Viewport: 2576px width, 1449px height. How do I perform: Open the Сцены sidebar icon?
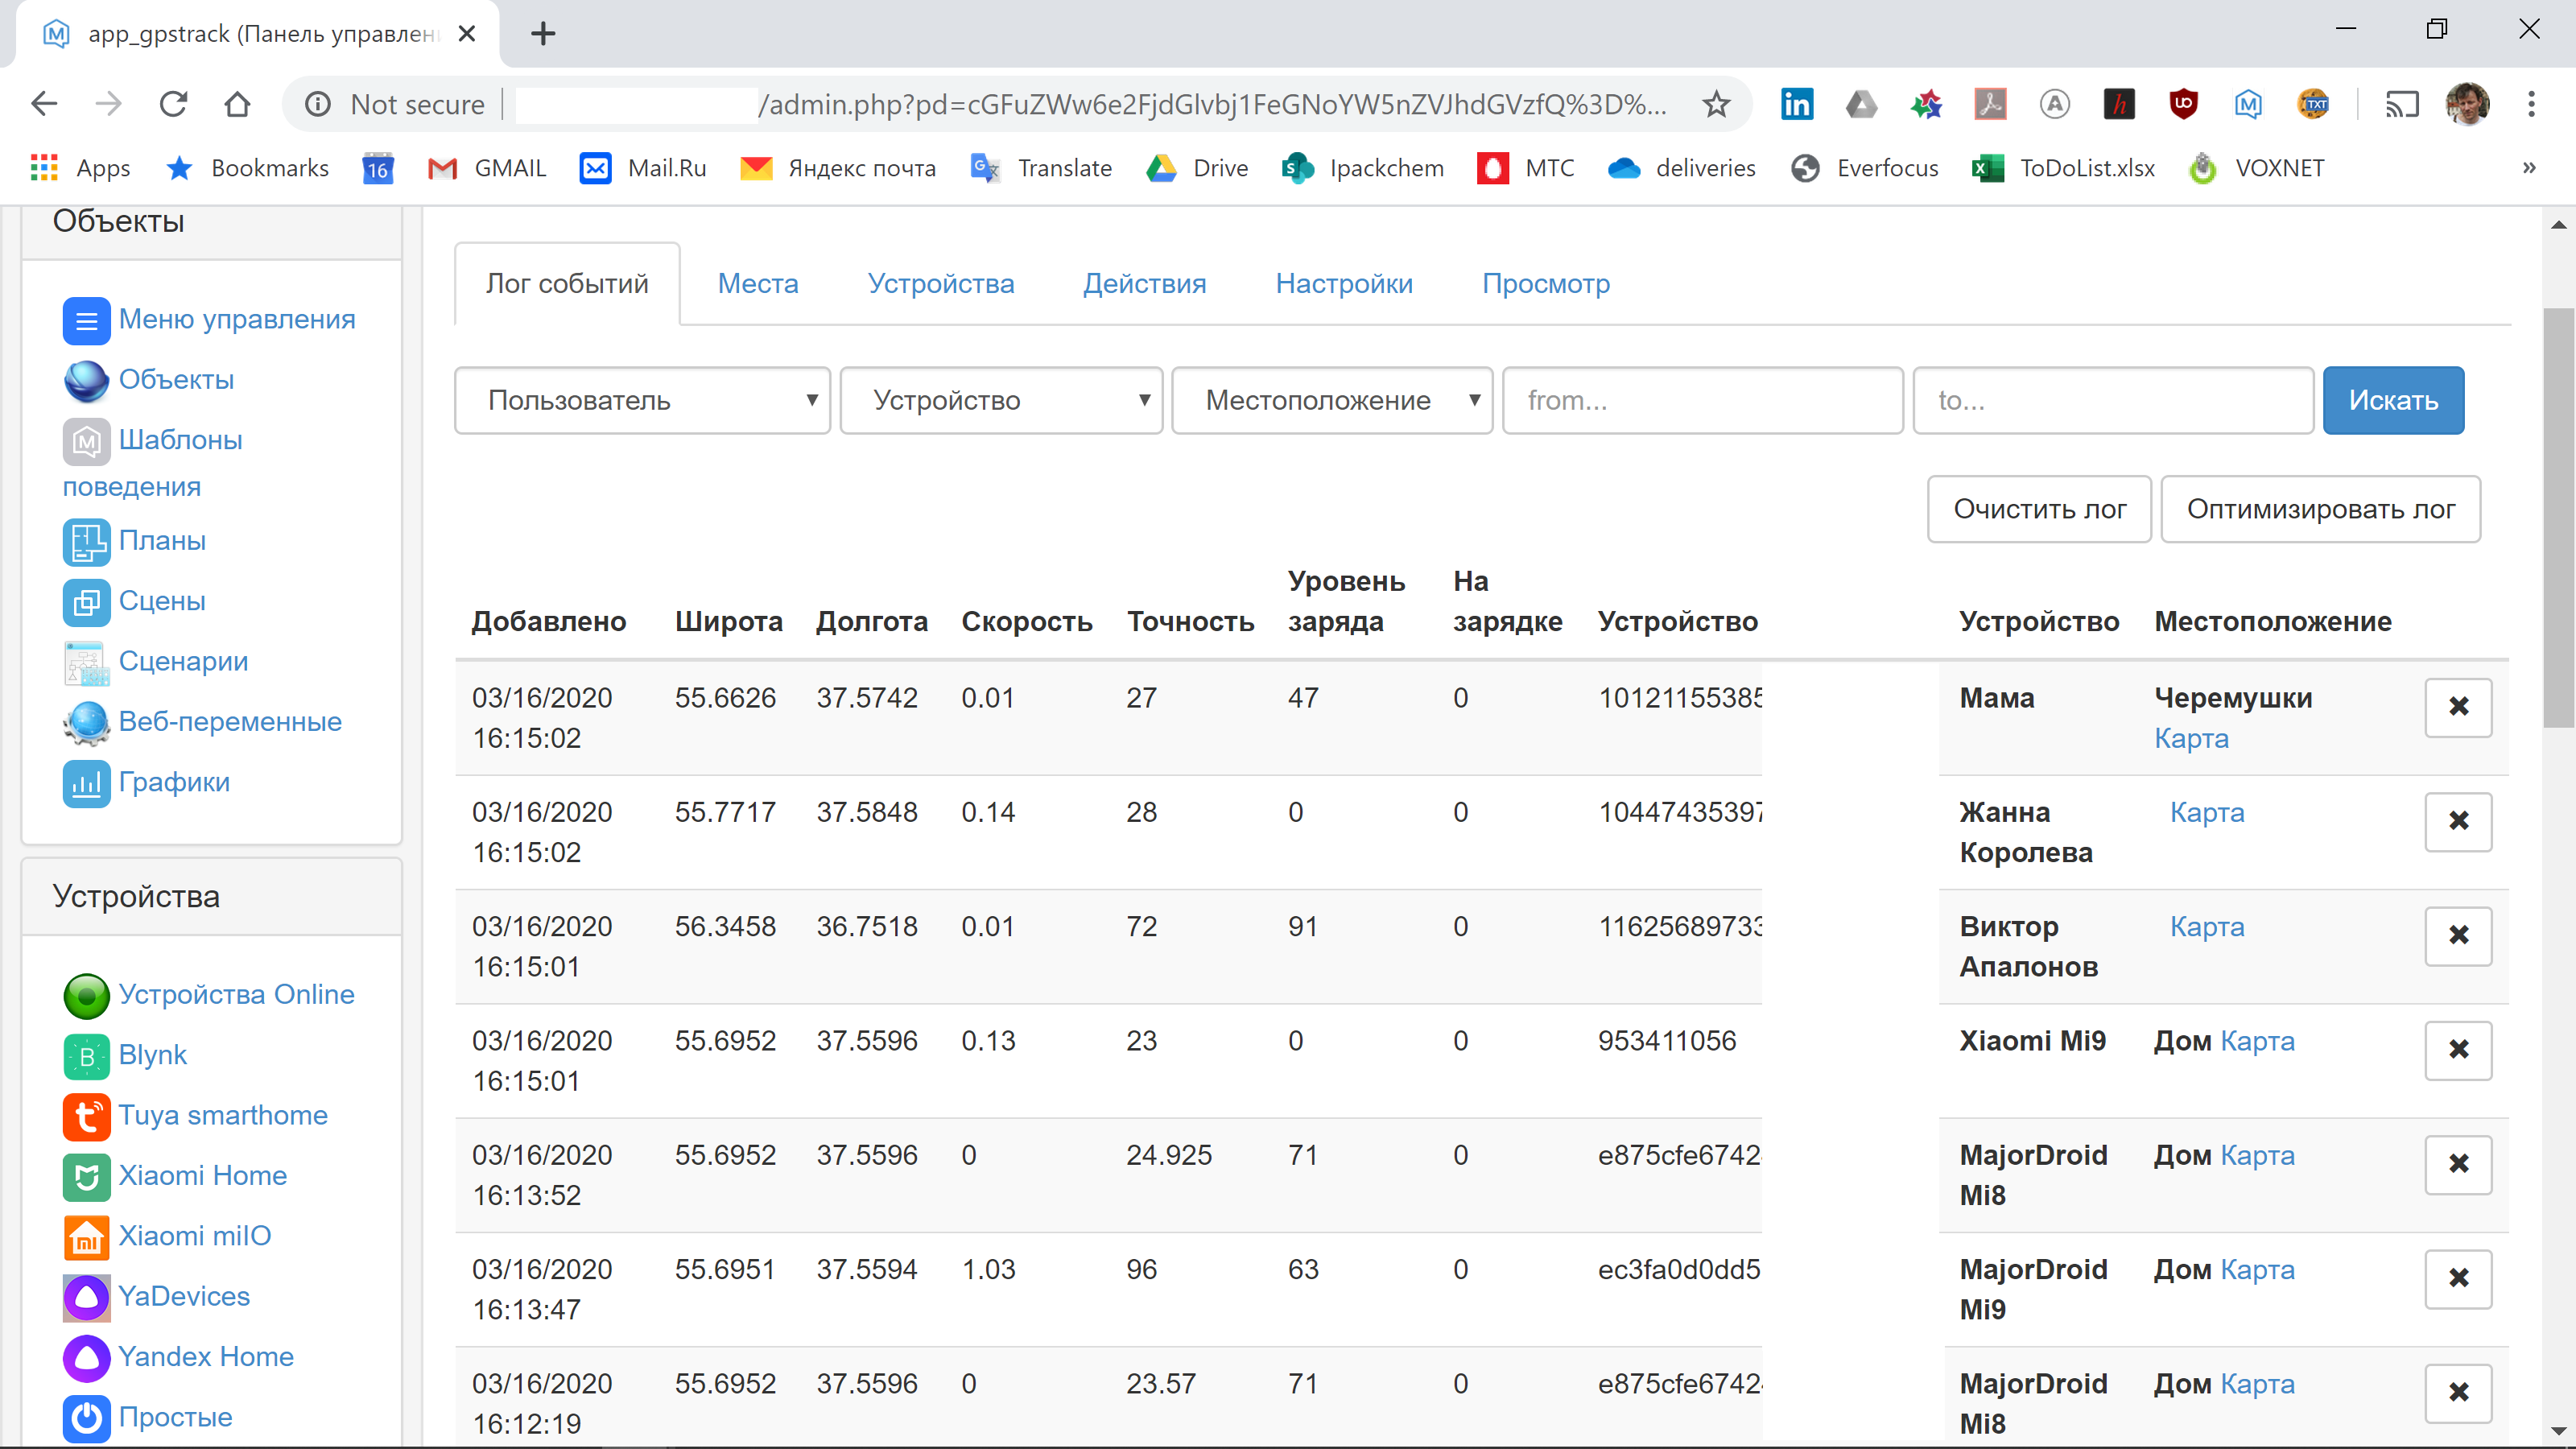click(x=86, y=602)
